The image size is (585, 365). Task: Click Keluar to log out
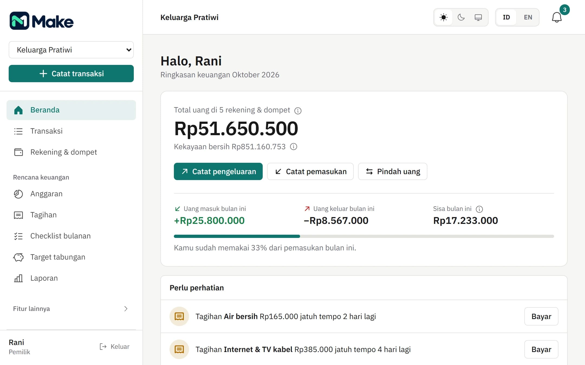coord(115,347)
